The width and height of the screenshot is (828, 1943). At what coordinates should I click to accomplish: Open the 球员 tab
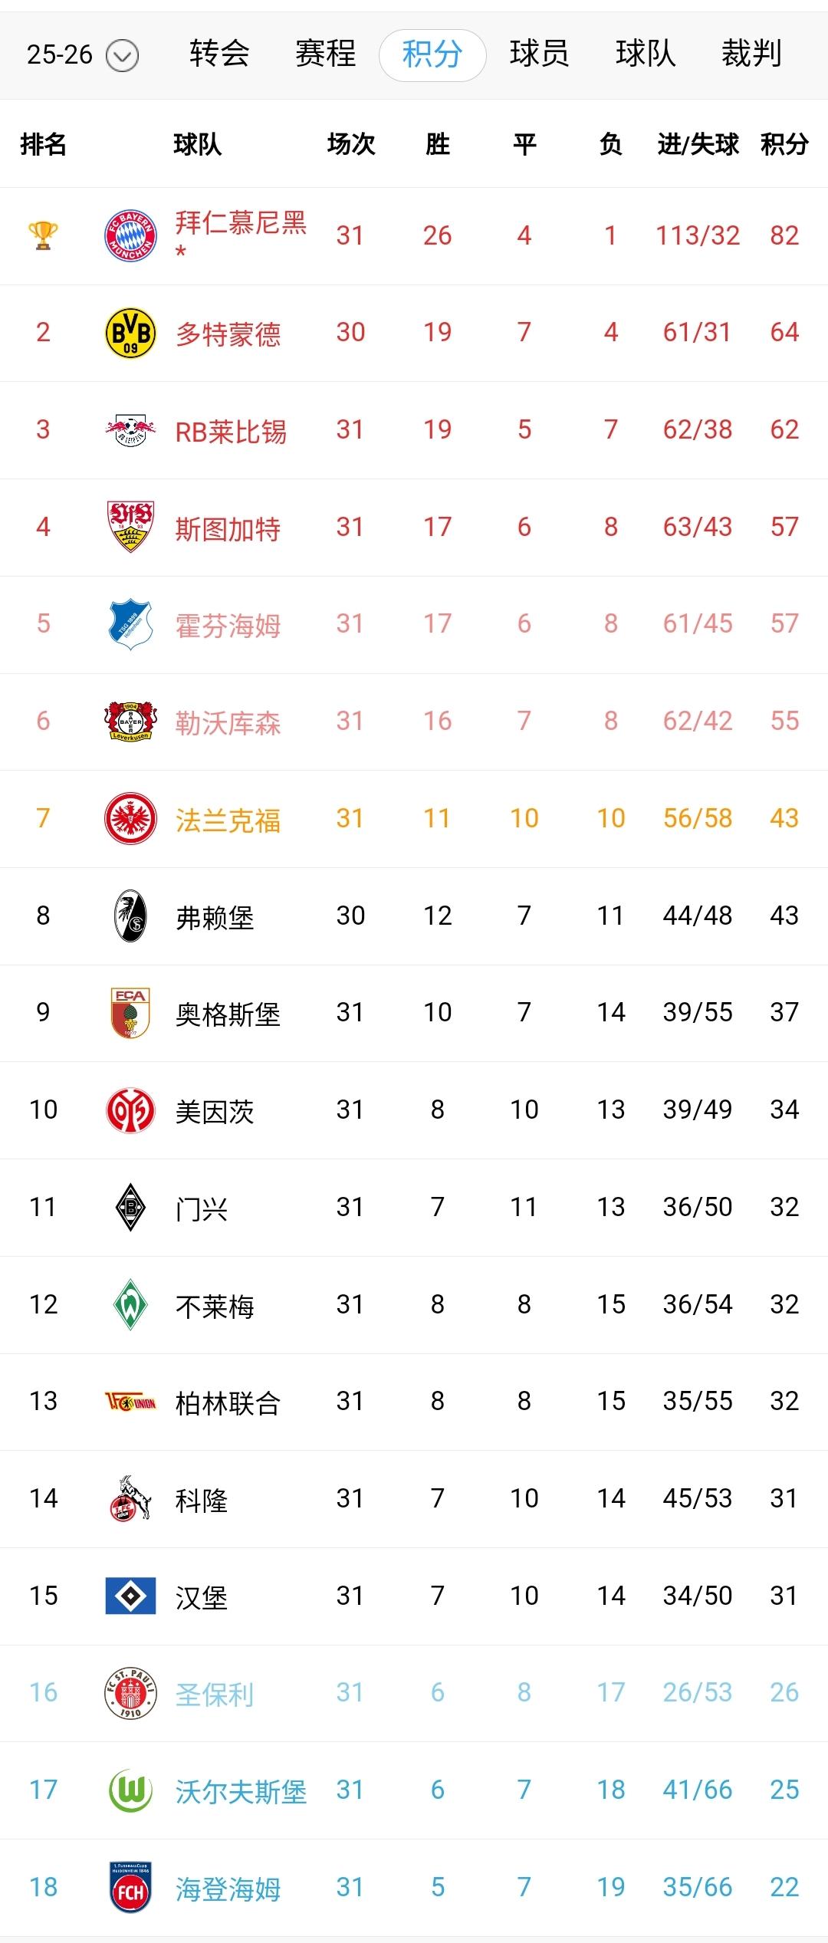coord(539,54)
